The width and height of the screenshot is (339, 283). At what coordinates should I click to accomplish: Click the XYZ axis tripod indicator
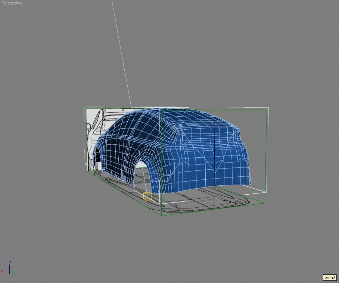click(x=9, y=268)
